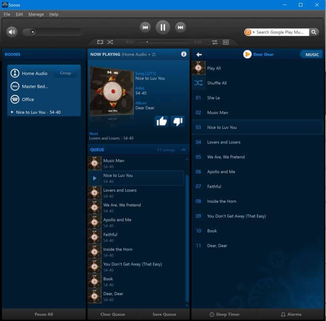Click the back arrow in music pane
The height and width of the screenshot is (321, 326).
tap(199, 55)
